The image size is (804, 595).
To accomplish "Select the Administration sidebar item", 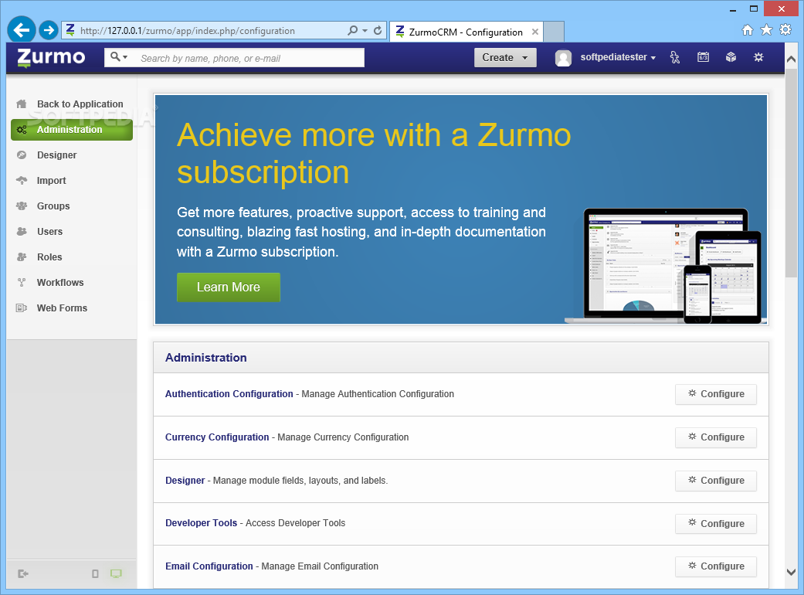I will click(x=72, y=130).
